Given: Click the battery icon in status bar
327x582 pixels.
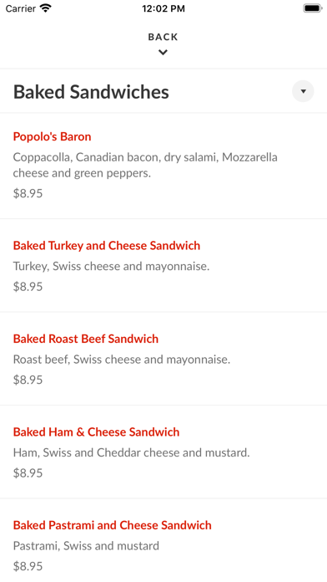Looking at the screenshot, I should [313, 8].
